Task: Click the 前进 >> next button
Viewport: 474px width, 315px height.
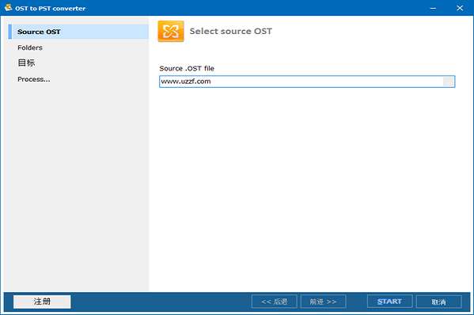Action: [x=323, y=302]
